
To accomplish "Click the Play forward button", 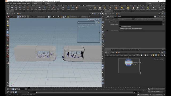I will point(16,89).
